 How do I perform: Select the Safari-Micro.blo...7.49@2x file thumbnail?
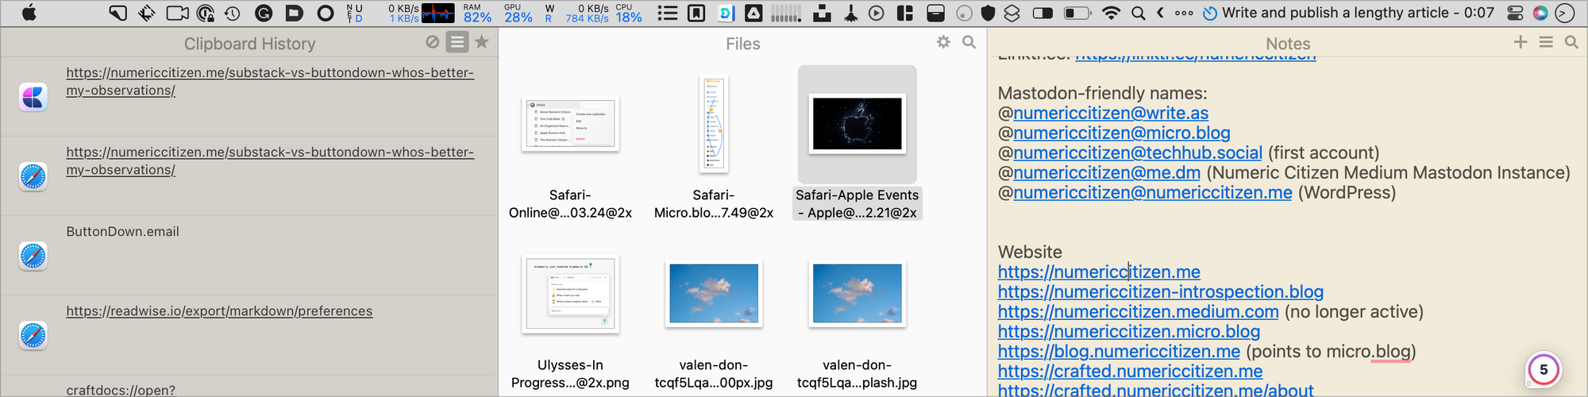(x=714, y=124)
